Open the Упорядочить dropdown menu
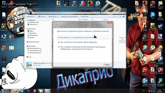 point(31,17)
